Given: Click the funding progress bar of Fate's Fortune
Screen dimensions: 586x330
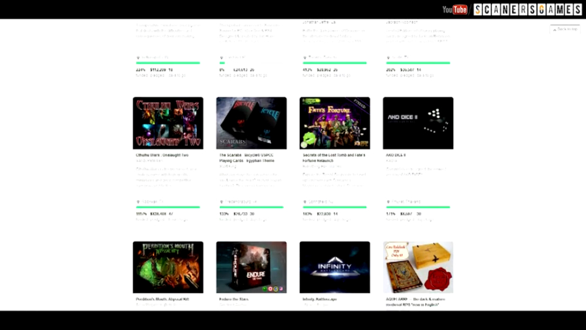Looking at the screenshot, I should tap(334, 207).
